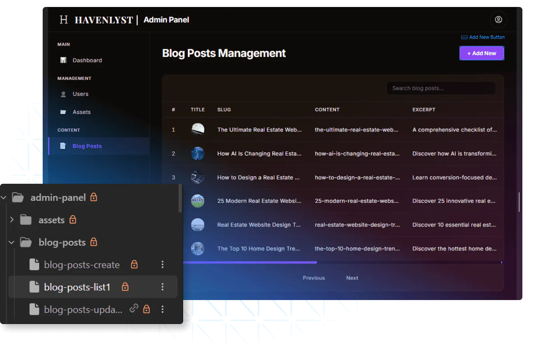Expand the assets folder chevron
The width and height of the screenshot is (534, 352).
click(12, 220)
